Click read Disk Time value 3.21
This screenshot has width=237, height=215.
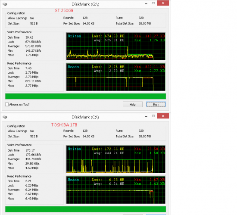[x=28, y=181]
